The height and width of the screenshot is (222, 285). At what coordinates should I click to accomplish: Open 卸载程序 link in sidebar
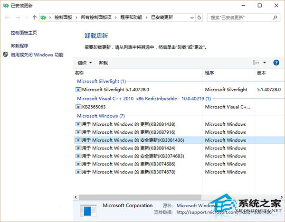coord(19,46)
